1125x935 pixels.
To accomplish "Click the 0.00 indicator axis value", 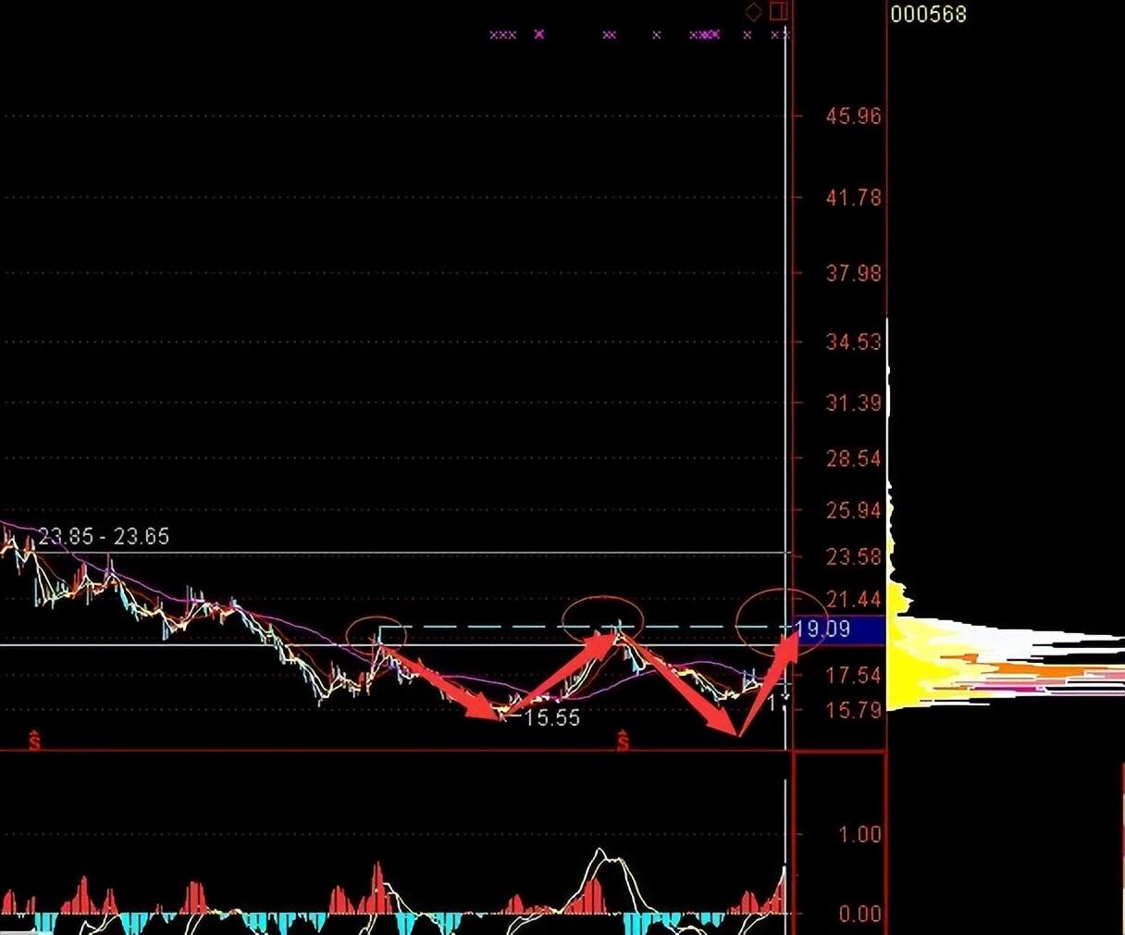I will point(860,914).
